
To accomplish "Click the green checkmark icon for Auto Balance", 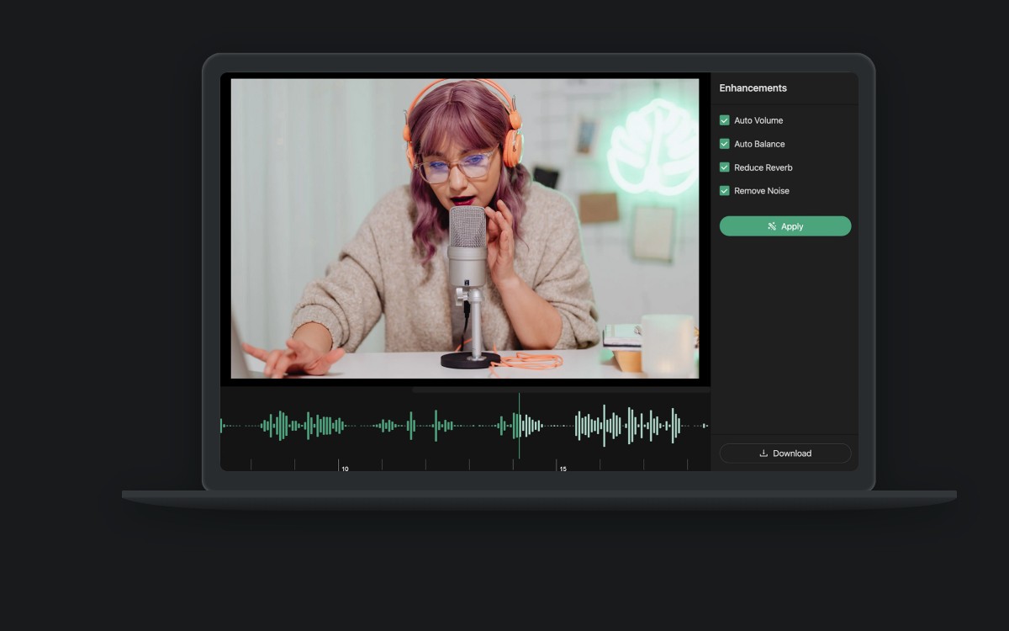I will tap(724, 144).
